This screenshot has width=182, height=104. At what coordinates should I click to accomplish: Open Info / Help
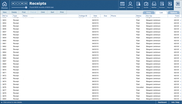pos(175,102)
